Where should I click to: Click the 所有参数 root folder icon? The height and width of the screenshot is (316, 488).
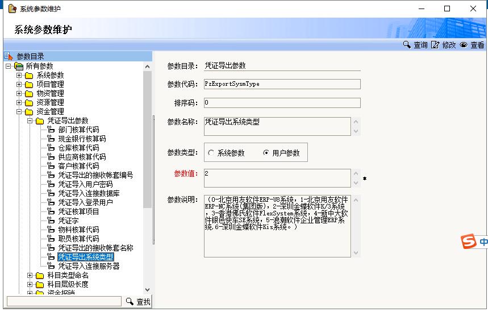pos(19,66)
